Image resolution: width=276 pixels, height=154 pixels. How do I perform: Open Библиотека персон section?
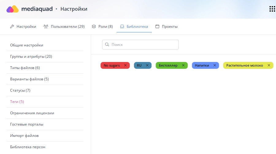coord(45,147)
